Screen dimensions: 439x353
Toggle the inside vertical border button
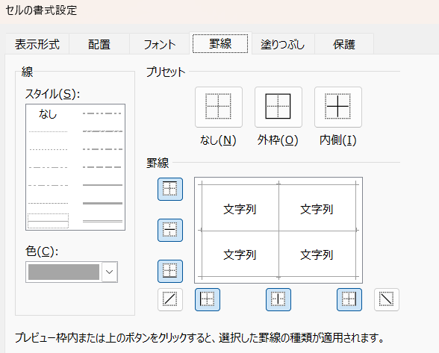coord(278,299)
